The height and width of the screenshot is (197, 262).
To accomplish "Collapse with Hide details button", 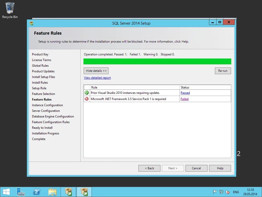I will (x=96, y=71).
